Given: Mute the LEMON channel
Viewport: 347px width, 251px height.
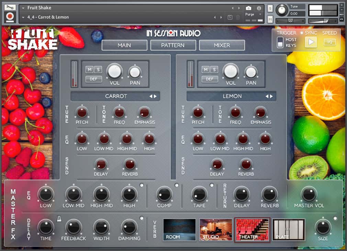Looking at the screenshot, I should coord(205,70).
